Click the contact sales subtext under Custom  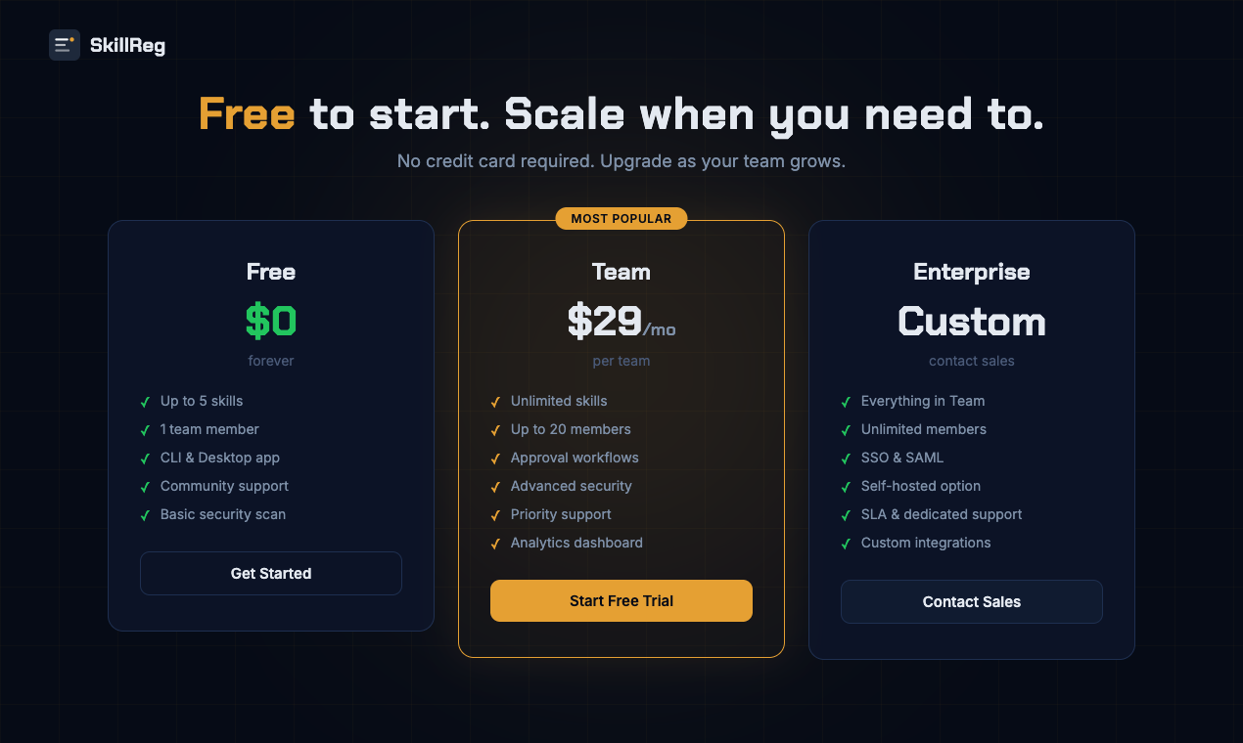(971, 361)
